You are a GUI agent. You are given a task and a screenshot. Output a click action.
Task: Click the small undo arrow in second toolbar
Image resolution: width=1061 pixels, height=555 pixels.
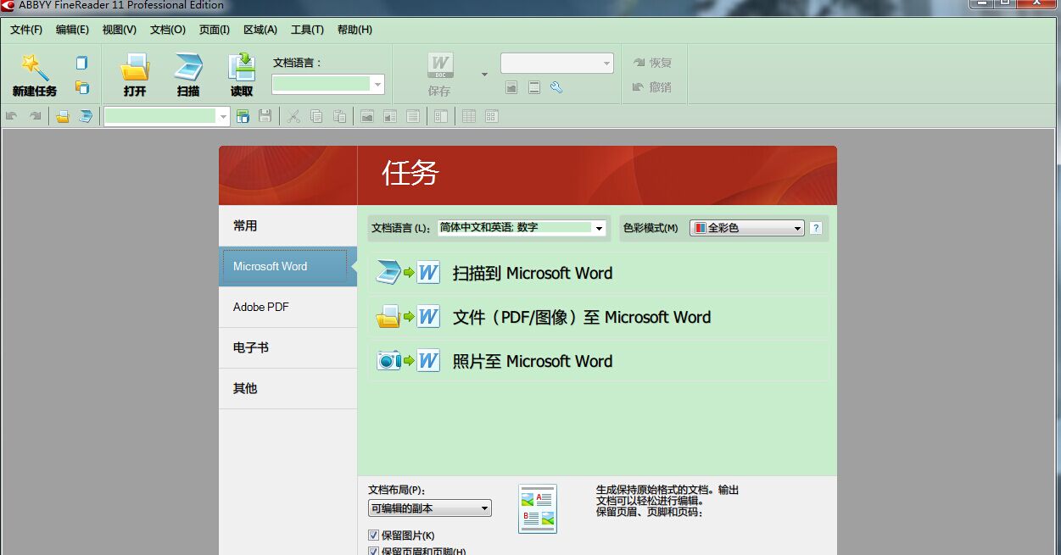tap(12, 116)
